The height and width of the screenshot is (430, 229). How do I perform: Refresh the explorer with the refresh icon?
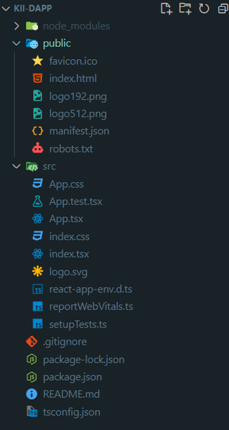tap(204, 9)
